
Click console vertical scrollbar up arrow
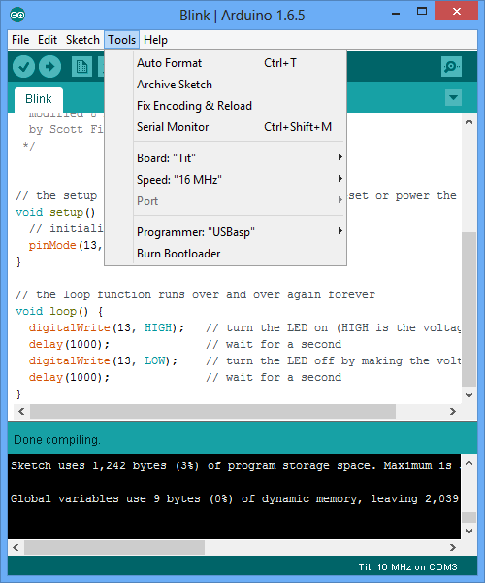click(x=469, y=463)
